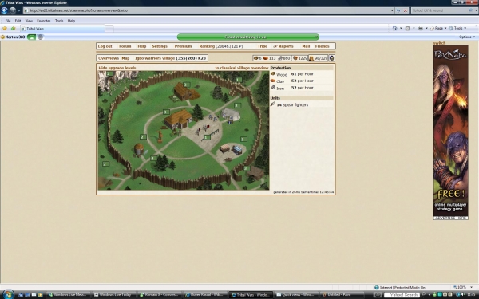The height and width of the screenshot is (299, 479).
Task: Click level 1 badge on the top-right wall
Action: pos(239,80)
